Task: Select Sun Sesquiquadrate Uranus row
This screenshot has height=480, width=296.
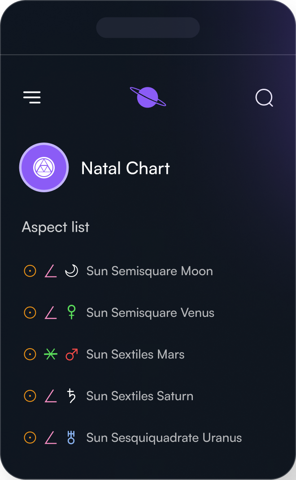Action: (x=164, y=437)
